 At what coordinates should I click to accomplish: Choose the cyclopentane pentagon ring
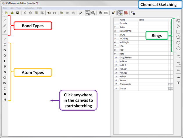178,37
